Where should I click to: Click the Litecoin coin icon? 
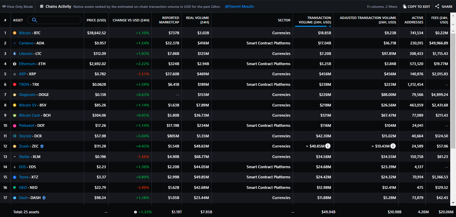[x=15, y=54]
